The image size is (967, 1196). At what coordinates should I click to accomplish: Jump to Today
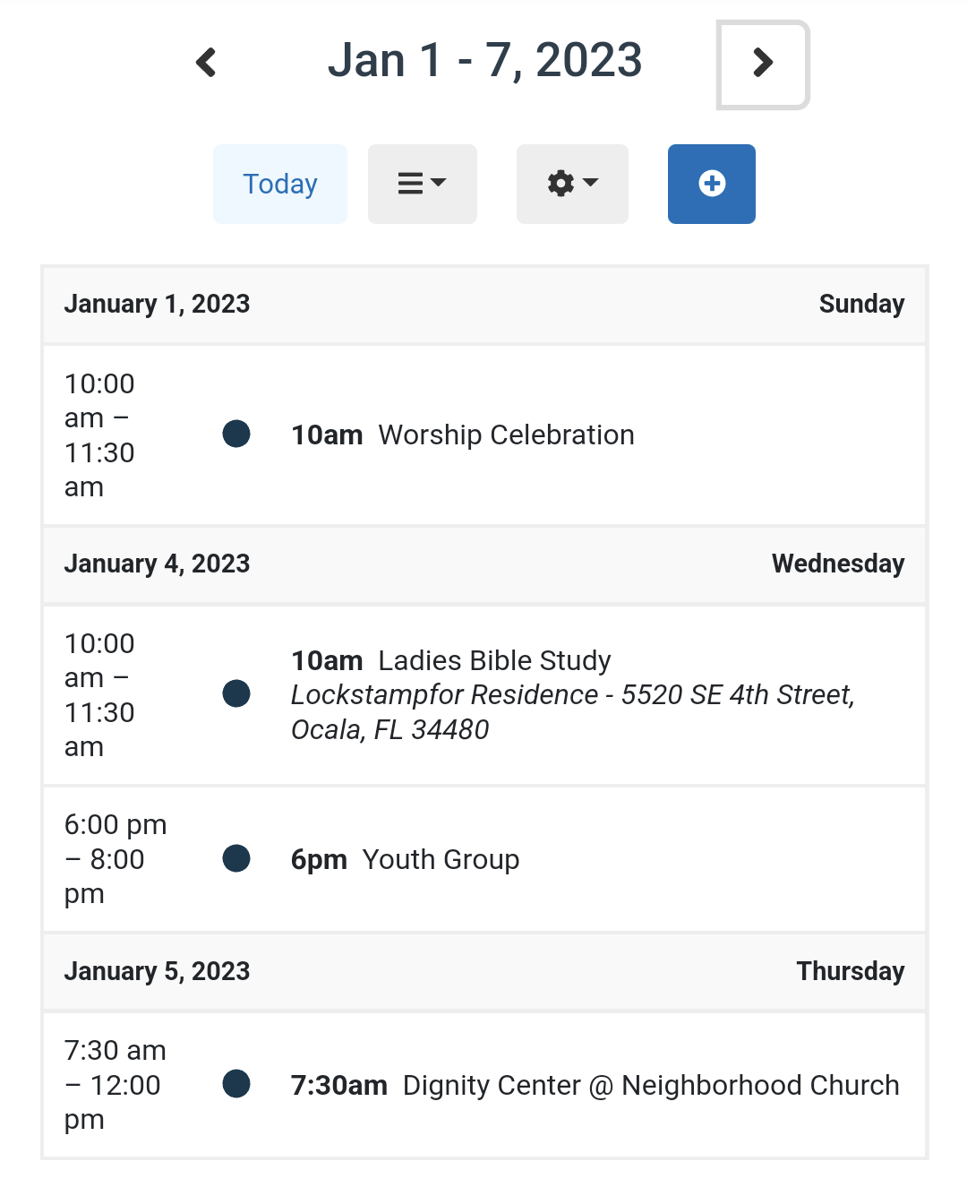[280, 184]
